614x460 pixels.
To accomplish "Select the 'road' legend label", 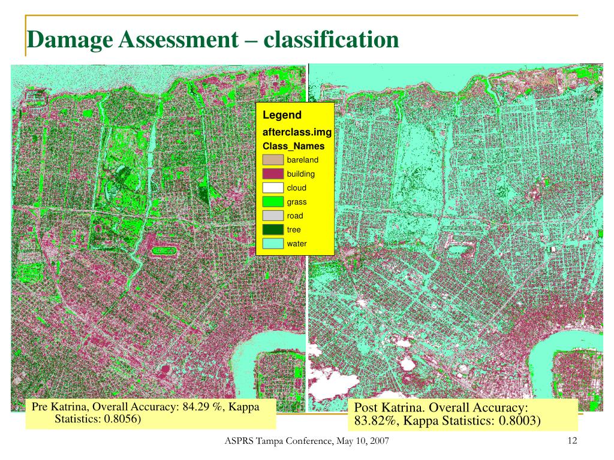I will (295, 216).
